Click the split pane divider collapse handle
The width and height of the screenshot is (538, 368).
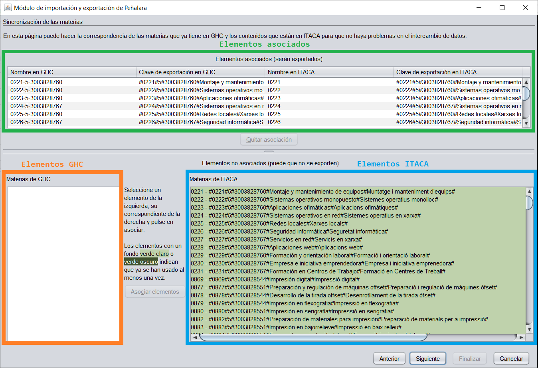click(x=269, y=152)
